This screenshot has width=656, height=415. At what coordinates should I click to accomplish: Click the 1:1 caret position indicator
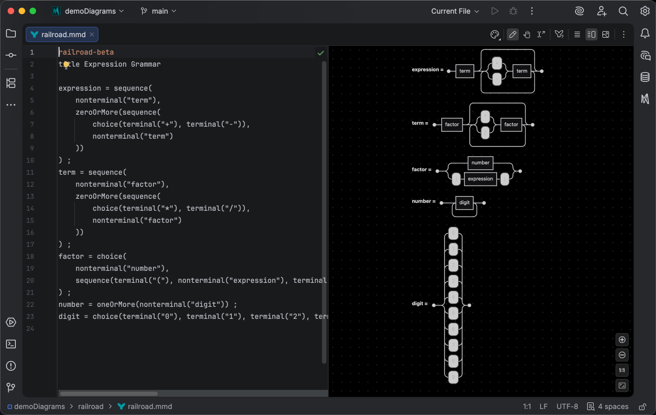click(x=527, y=406)
